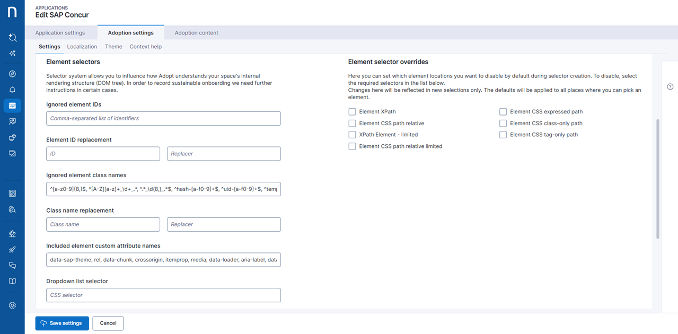This screenshot has width=678, height=334.
Task: Click the Nexthink logo in the sidebar
Action: pos(12,13)
